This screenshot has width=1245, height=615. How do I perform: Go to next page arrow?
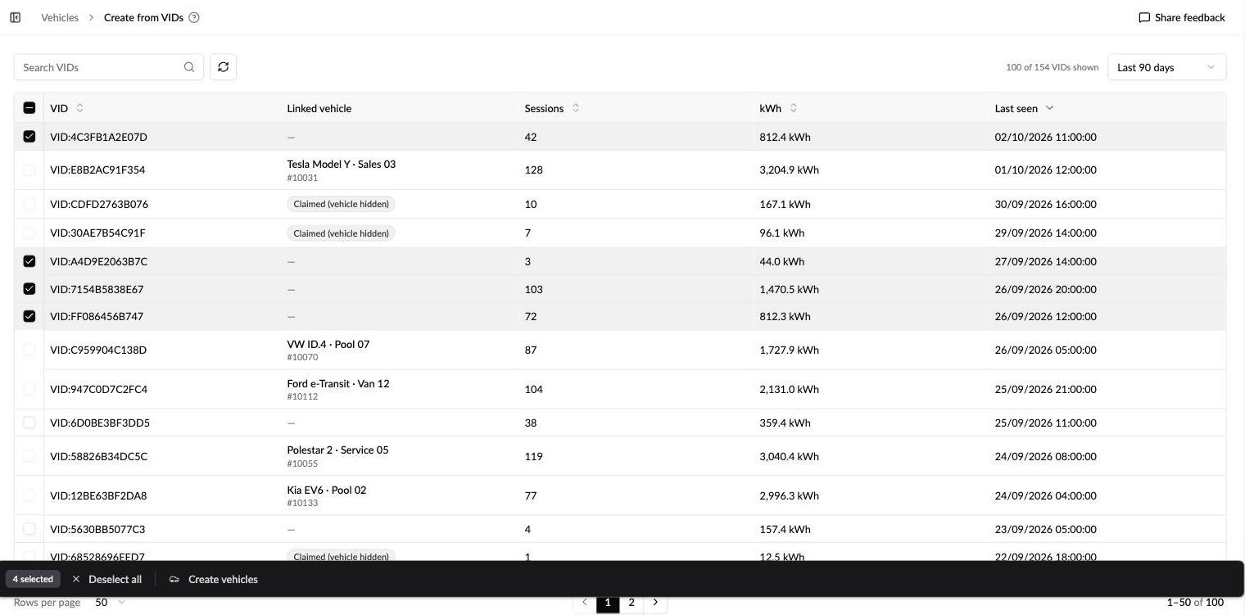(655, 603)
